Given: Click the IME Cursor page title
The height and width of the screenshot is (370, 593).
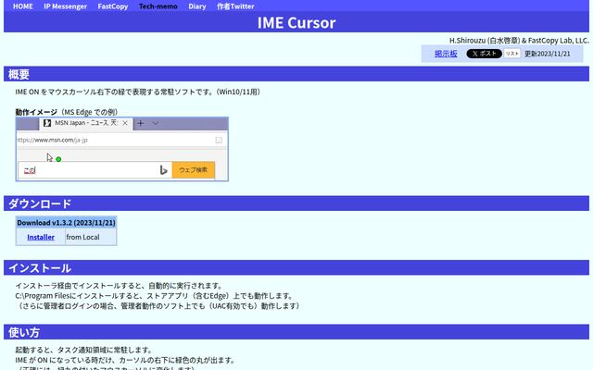Looking at the screenshot, I should coord(296,22).
